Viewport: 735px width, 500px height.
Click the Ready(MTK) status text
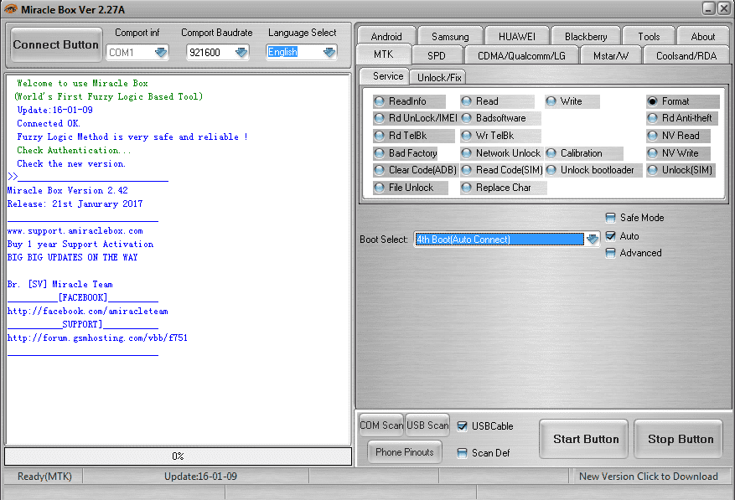point(44,477)
